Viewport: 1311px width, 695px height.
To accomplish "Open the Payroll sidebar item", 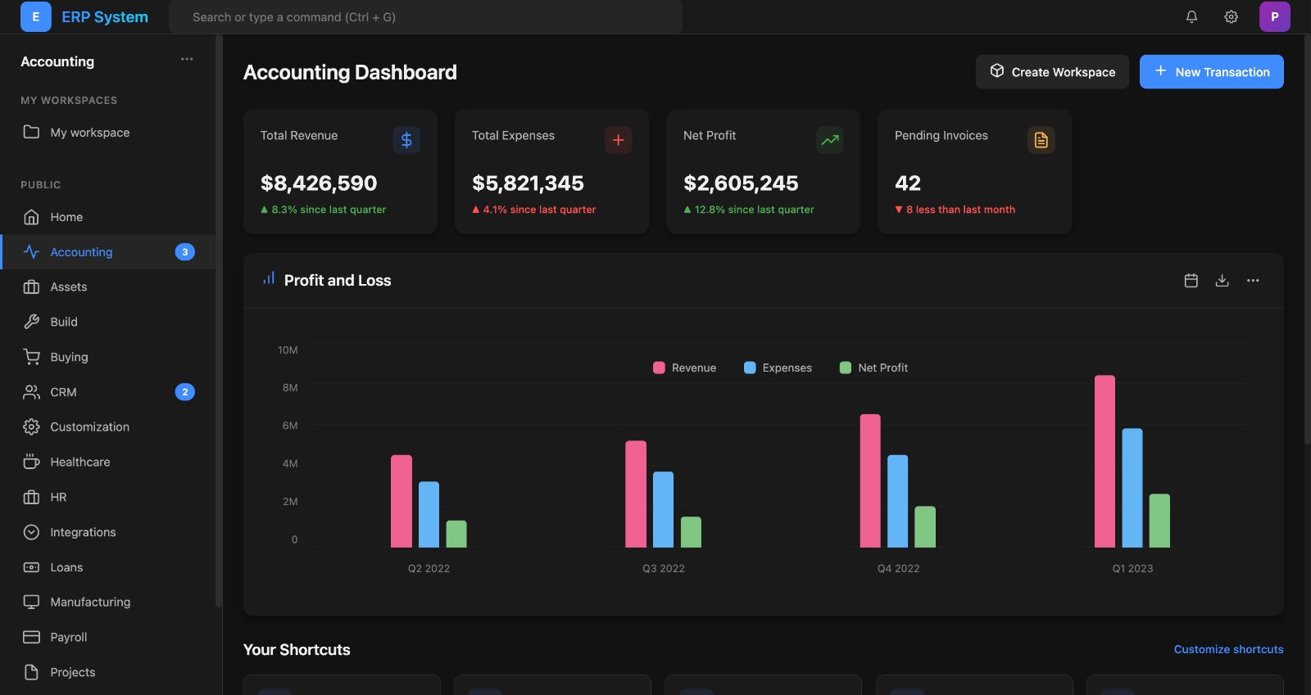I will click(69, 637).
